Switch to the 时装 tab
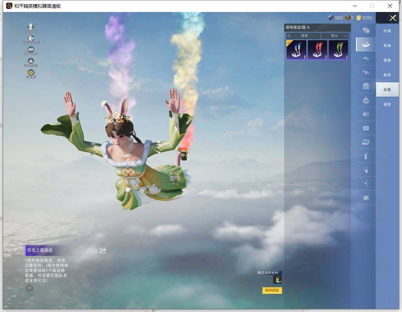 (387, 31)
